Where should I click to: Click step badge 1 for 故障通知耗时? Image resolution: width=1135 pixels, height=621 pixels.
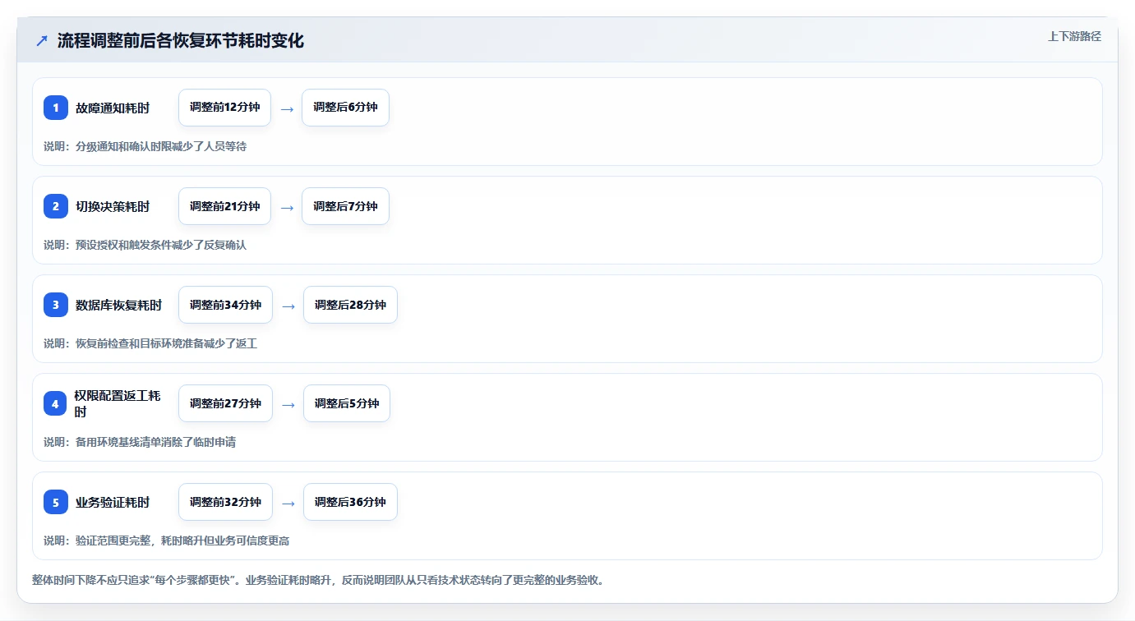pos(56,108)
